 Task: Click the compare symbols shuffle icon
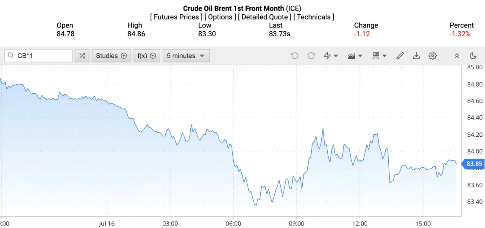(x=82, y=56)
